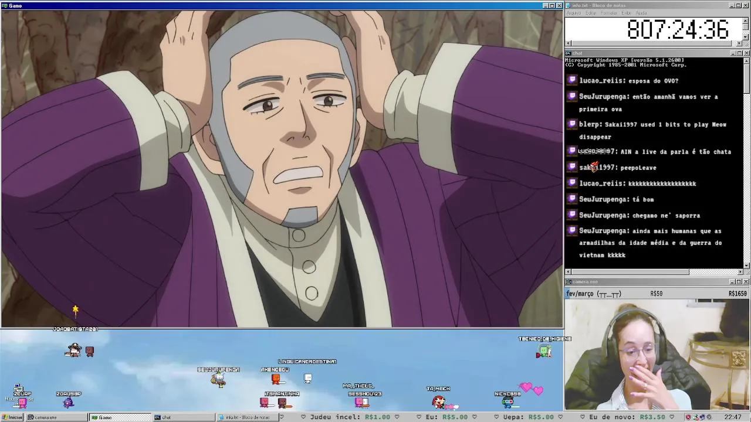This screenshot has height=422, width=751.
Task: Click Twitch badge beside 'AIN a live' message
Action: (x=573, y=151)
